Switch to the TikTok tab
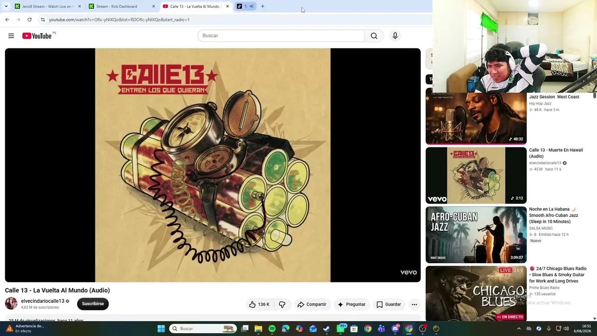597x336 pixels. point(245,7)
